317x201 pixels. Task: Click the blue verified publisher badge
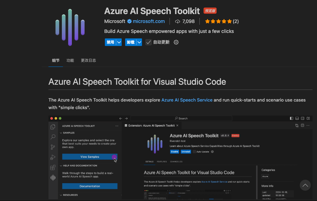(130, 21)
